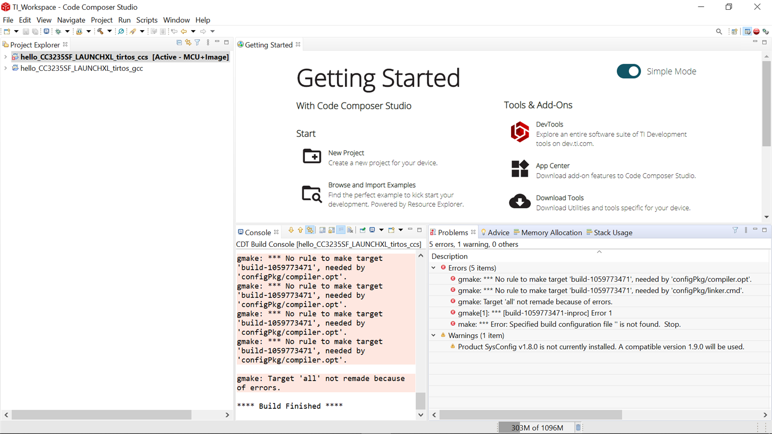Open the terminal monitor icon in main toolbar
The width and height of the screenshot is (772, 434).
click(x=47, y=32)
